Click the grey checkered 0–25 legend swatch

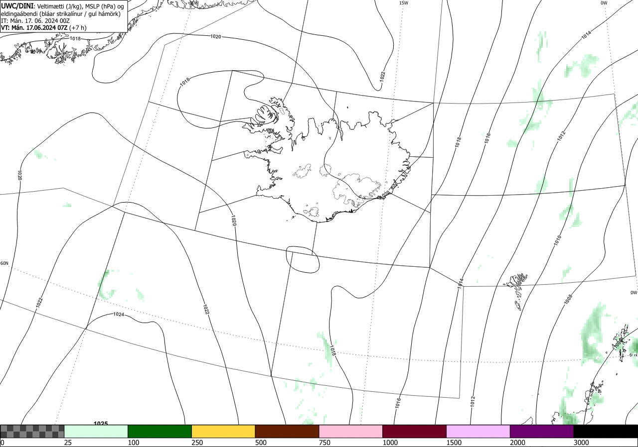tap(32, 431)
